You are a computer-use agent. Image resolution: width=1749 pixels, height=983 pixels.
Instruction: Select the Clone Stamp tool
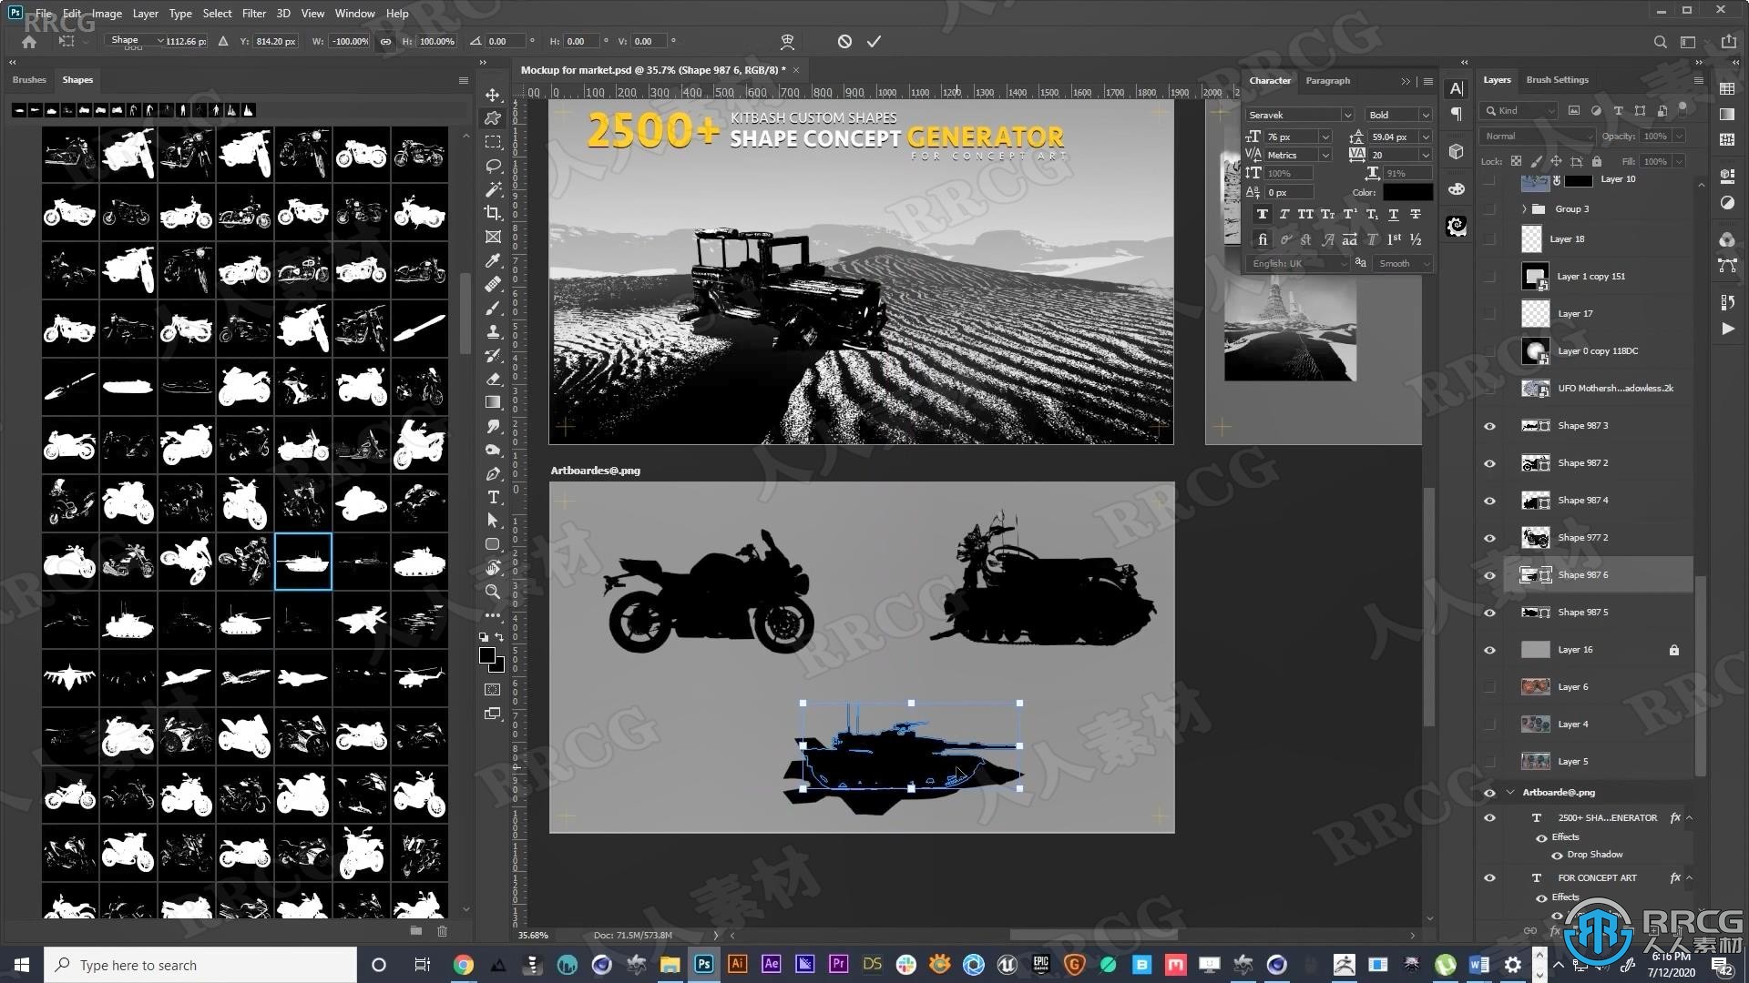coord(493,331)
